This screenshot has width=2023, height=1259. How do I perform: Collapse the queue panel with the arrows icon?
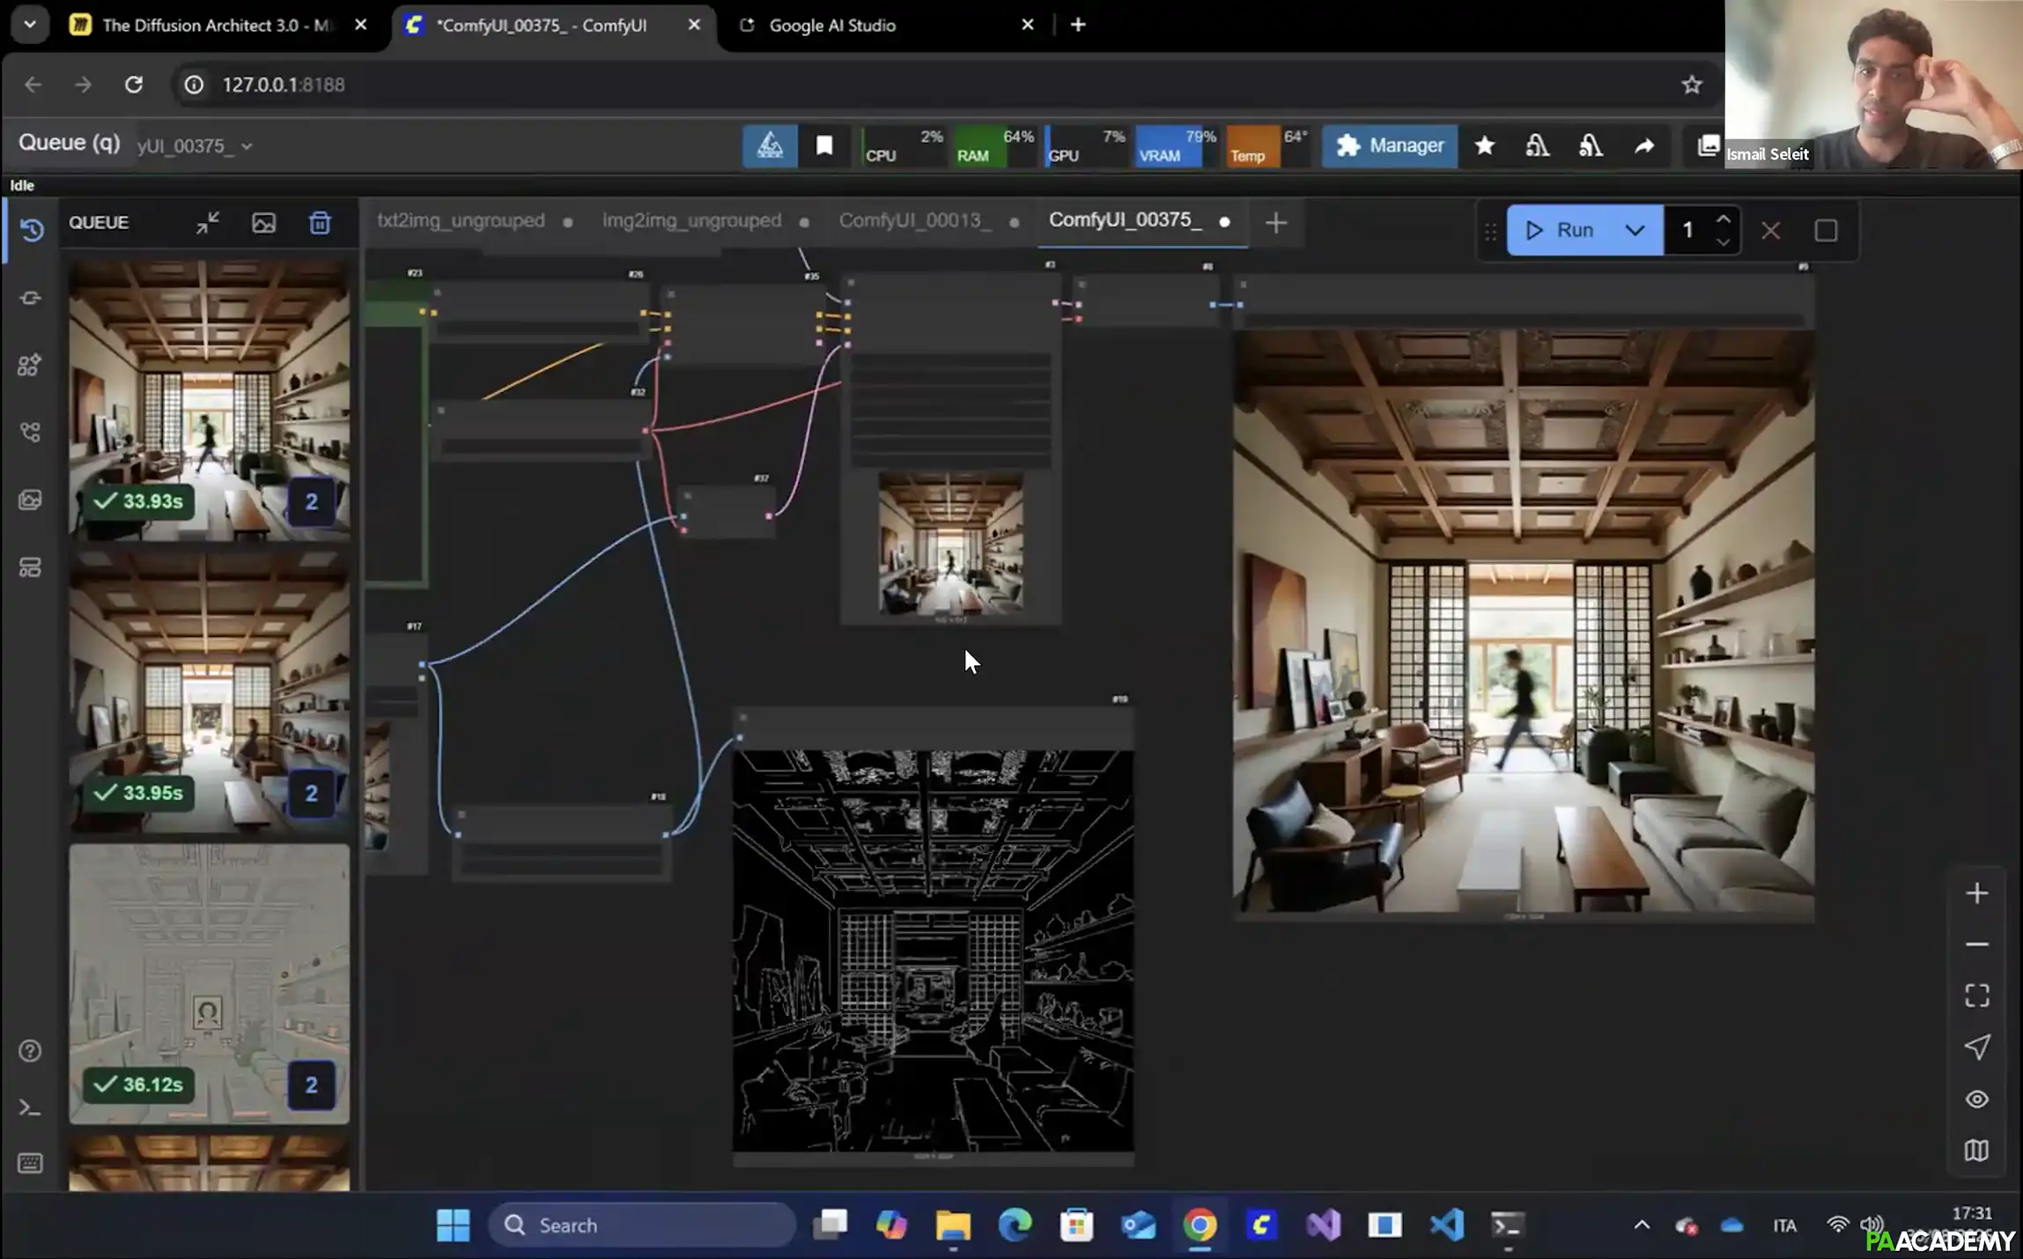[x=206, y=222]
